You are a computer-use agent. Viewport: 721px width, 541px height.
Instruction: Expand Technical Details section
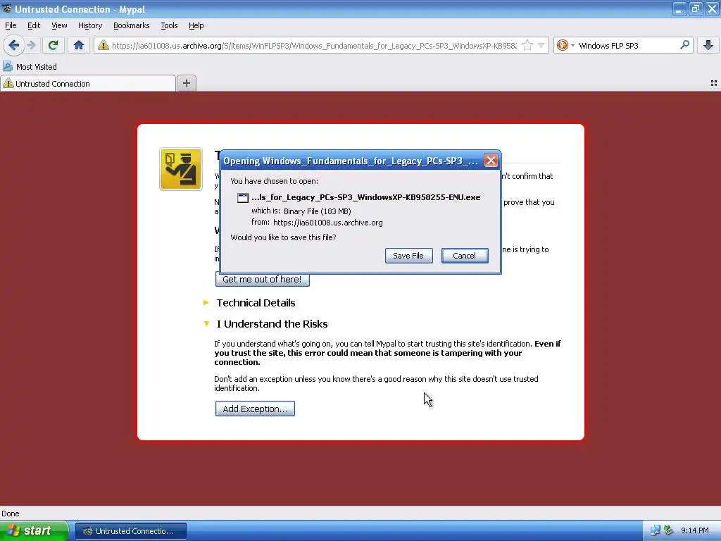pos(250,303)
